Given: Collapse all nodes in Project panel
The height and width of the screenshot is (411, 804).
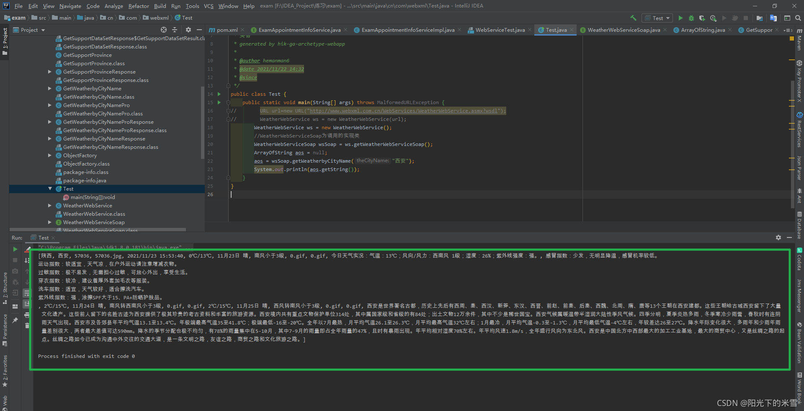Looking at the screenshot, I should pos(175,30).
